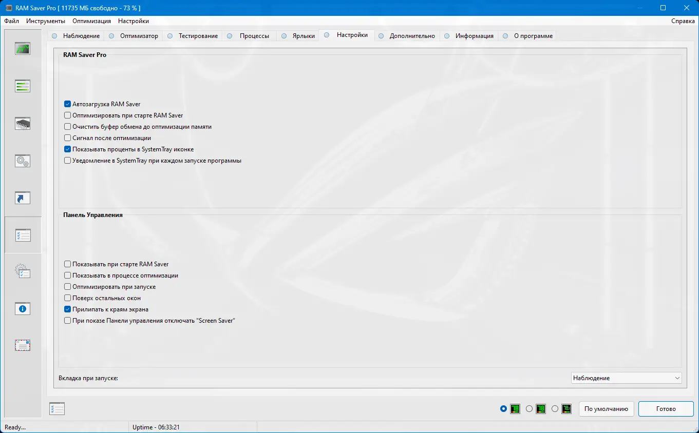Click the RAM Saver Pro title bar icon

click(x=9, y=8)
